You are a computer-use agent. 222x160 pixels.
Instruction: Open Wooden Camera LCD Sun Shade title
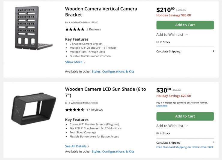coord(105,92)
